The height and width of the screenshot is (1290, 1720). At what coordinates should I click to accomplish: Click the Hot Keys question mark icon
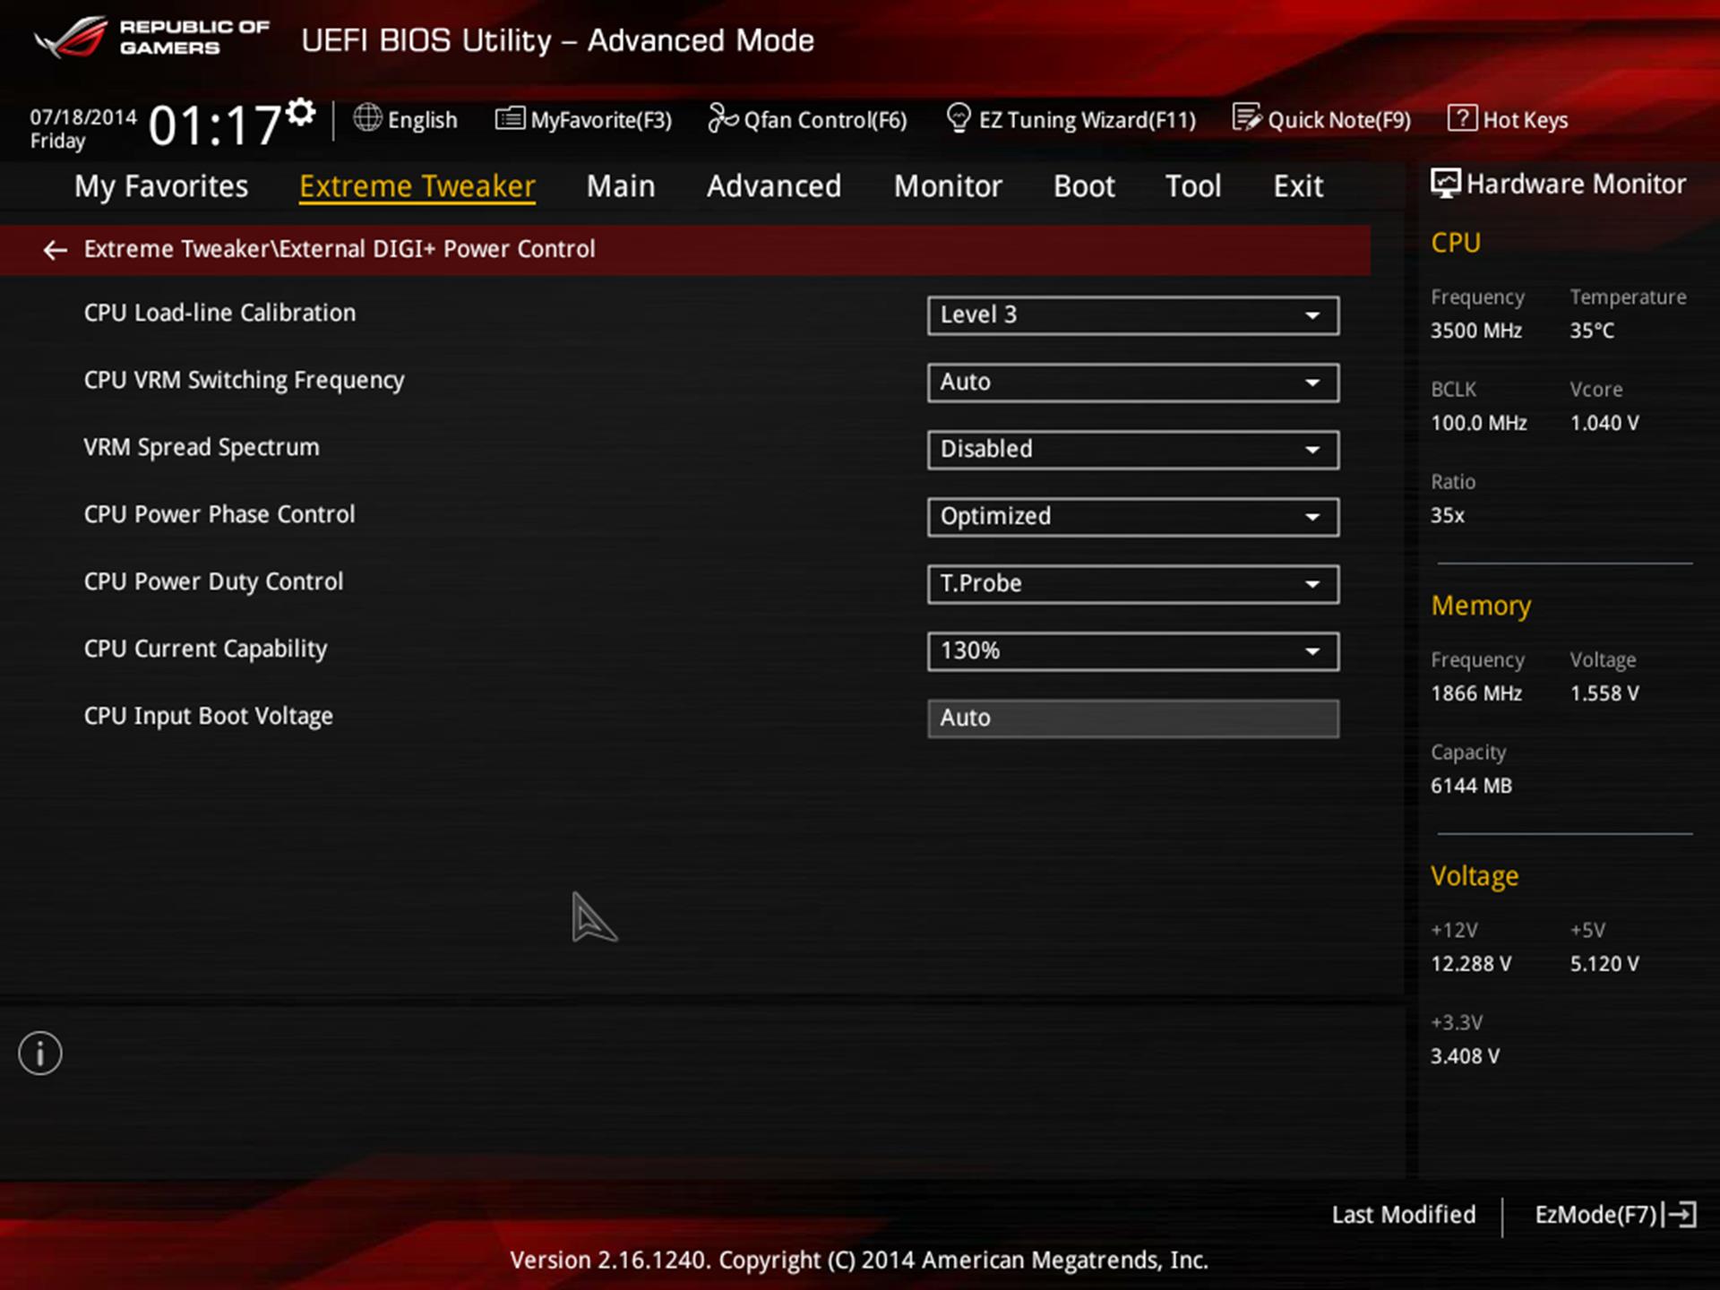coord(1462,118)
